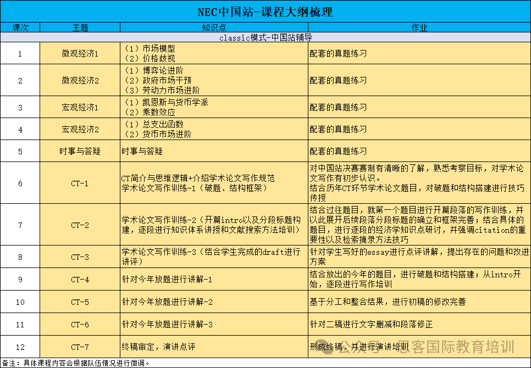Select the "学术论文写作训练-2" knowledge cell
Image resolution: width=531 pixels, height=368 pixels.
click(214, 225)
